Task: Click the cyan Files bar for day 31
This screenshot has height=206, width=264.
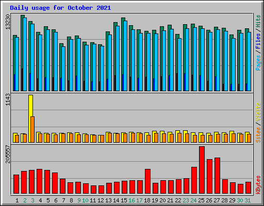Action: tap(249, 61)
